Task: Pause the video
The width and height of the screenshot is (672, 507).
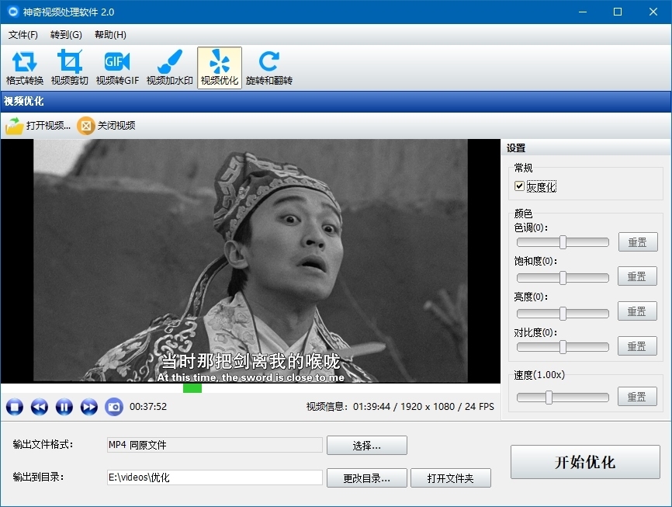Action: click(64, 407)
